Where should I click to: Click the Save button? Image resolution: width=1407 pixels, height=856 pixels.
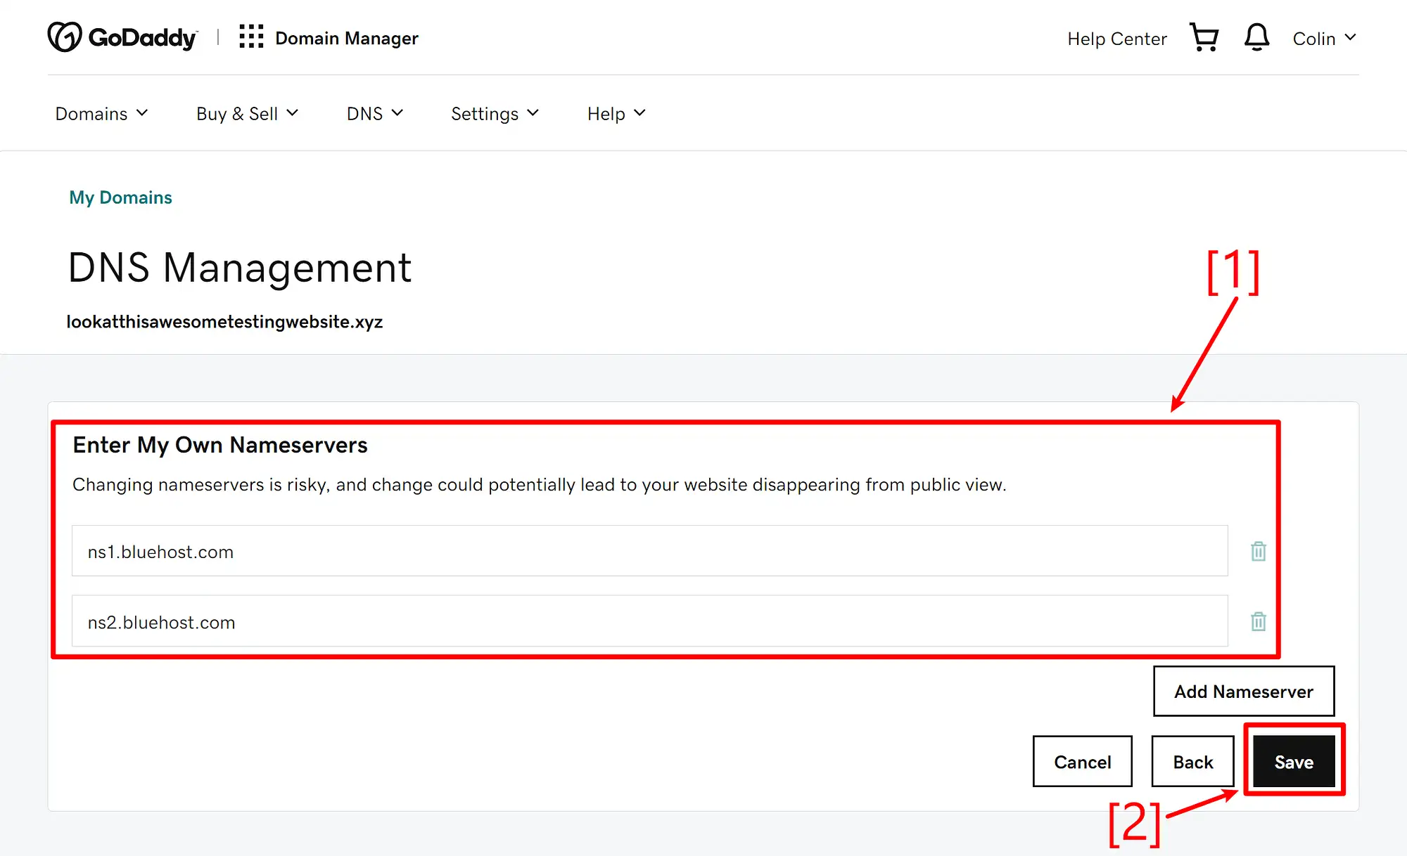click(1294, 762)
